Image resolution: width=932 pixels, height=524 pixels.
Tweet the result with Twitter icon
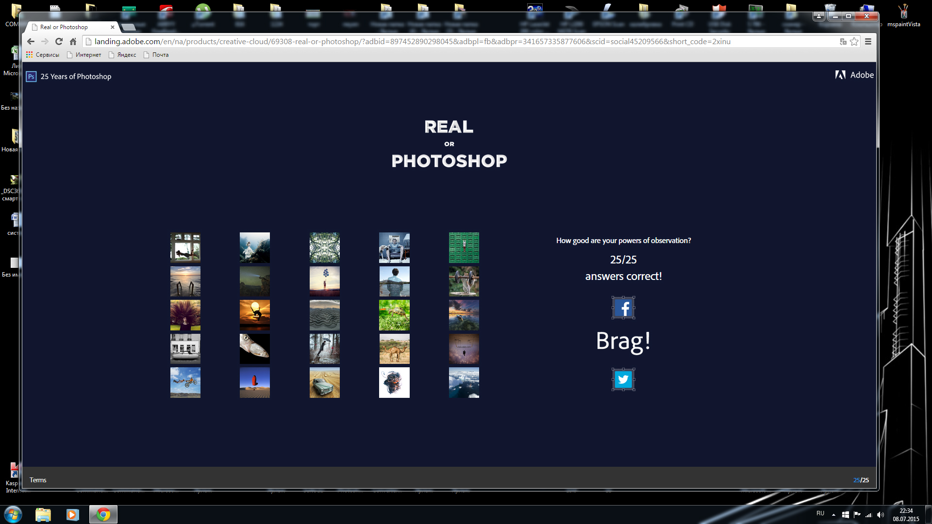[623, 379]
